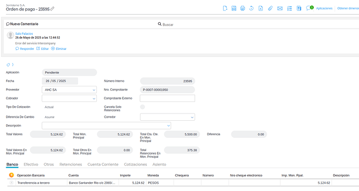
Task: Click Nro. Comprobante field P-0007-00001950
Action: pos(168,90)
